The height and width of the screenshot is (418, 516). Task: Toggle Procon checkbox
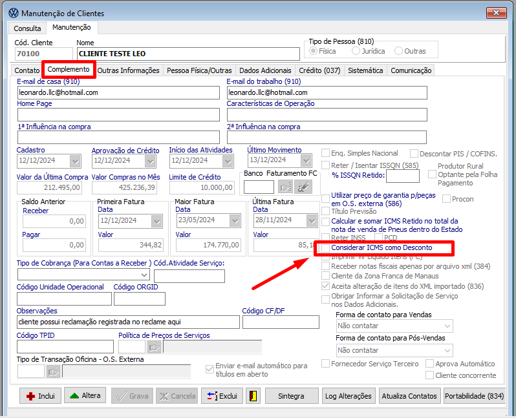[446, 198]
